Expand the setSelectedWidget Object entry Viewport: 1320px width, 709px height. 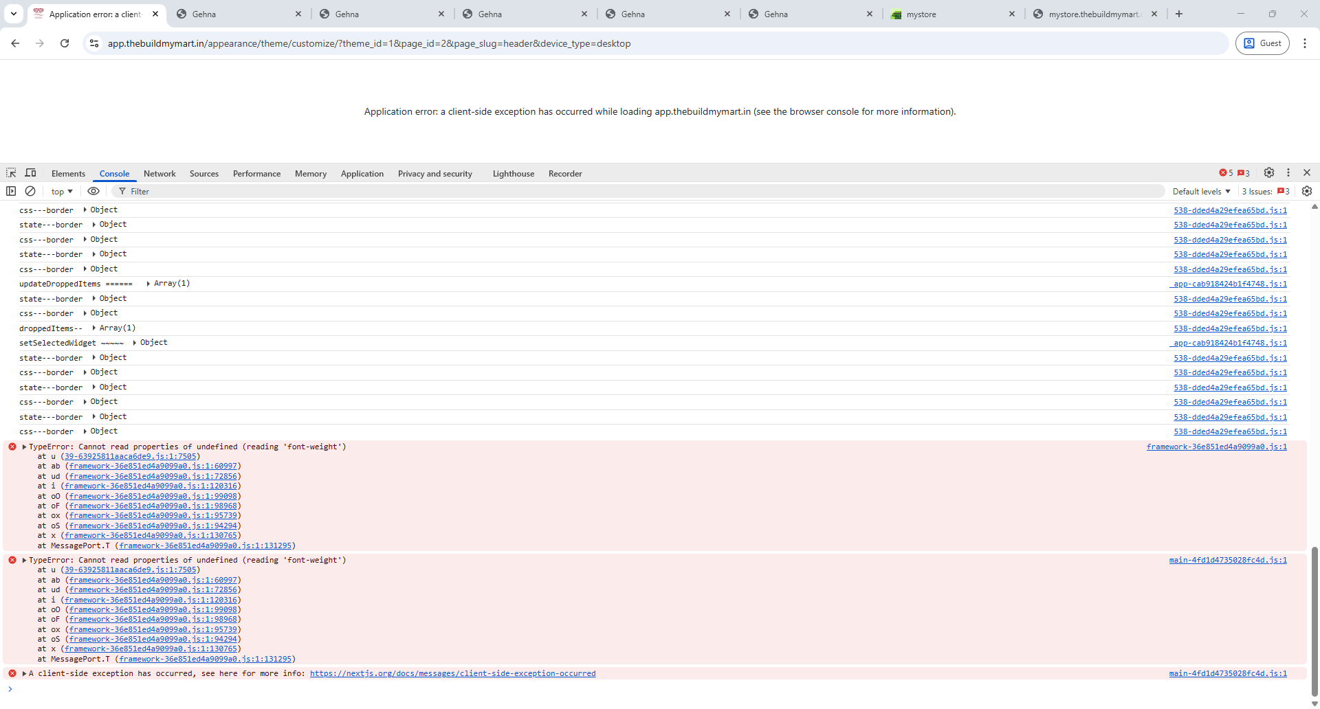tap(135, 343)
